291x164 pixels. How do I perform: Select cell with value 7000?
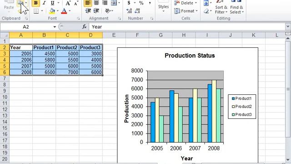point(67,72)
